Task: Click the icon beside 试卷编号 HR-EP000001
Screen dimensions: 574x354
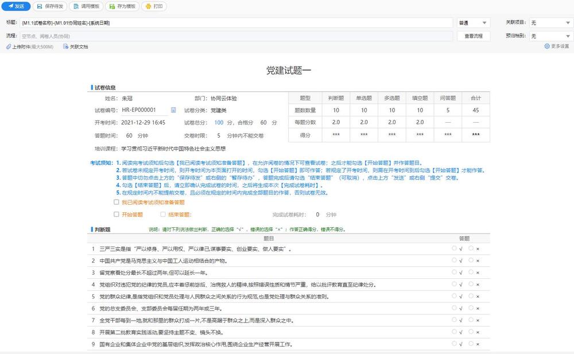Action: [x=173, y=110]
